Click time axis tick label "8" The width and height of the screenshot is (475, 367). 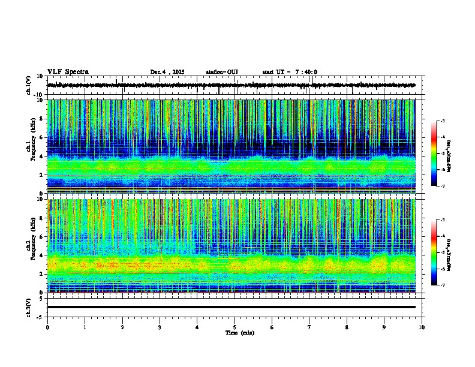tap(347, 327)
